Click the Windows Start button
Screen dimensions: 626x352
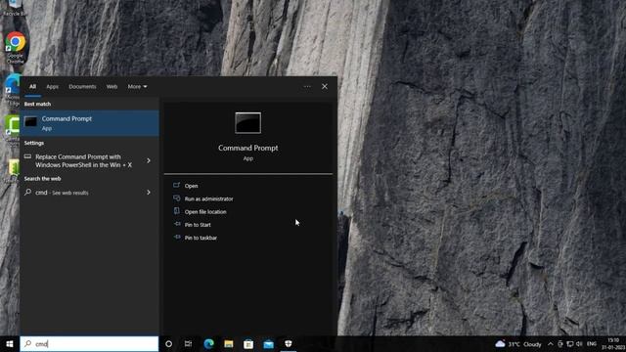10,343
